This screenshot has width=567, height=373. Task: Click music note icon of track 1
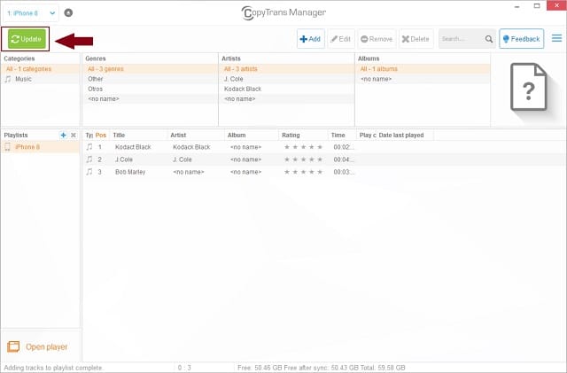(89, 147)
